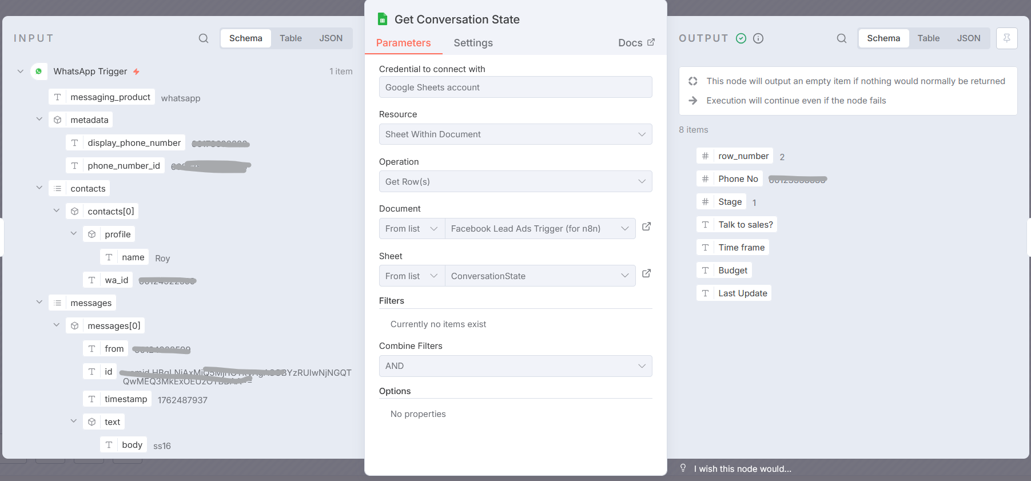Open the Resource dropdown
This screenshot has width=1031, height=481.
(x=515, y=134)
